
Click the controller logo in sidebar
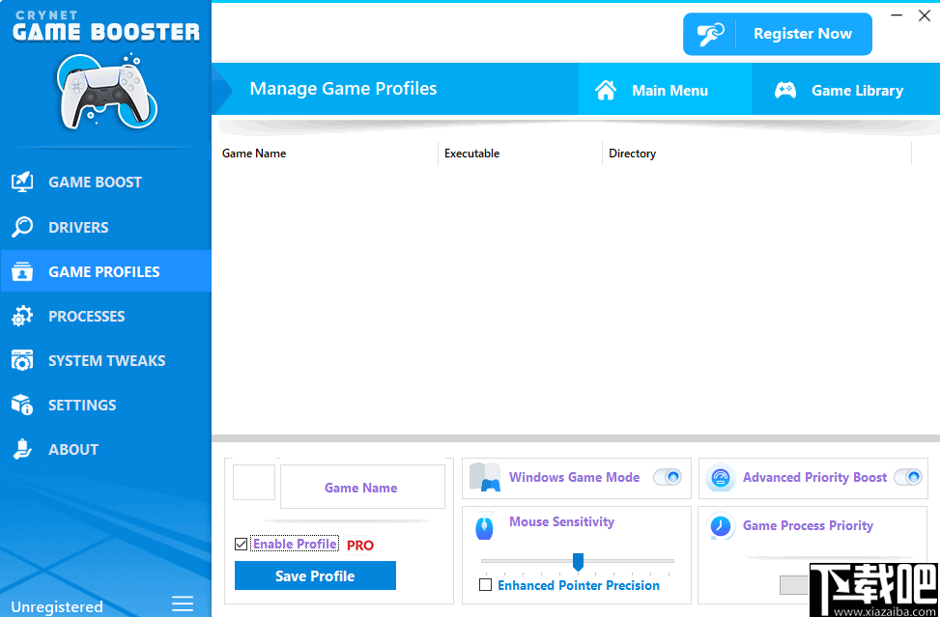tap(107, 91)
